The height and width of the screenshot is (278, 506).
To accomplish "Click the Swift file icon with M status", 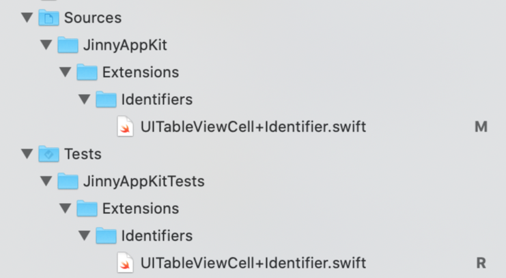I will 125,127.
